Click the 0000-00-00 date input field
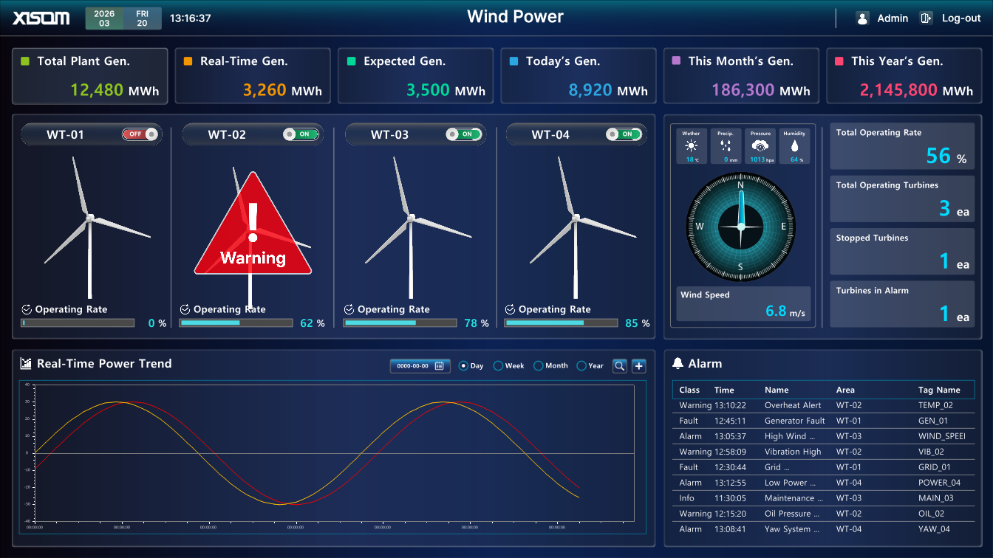The height and width of the screenshot is (558, 993). (414, 365)
